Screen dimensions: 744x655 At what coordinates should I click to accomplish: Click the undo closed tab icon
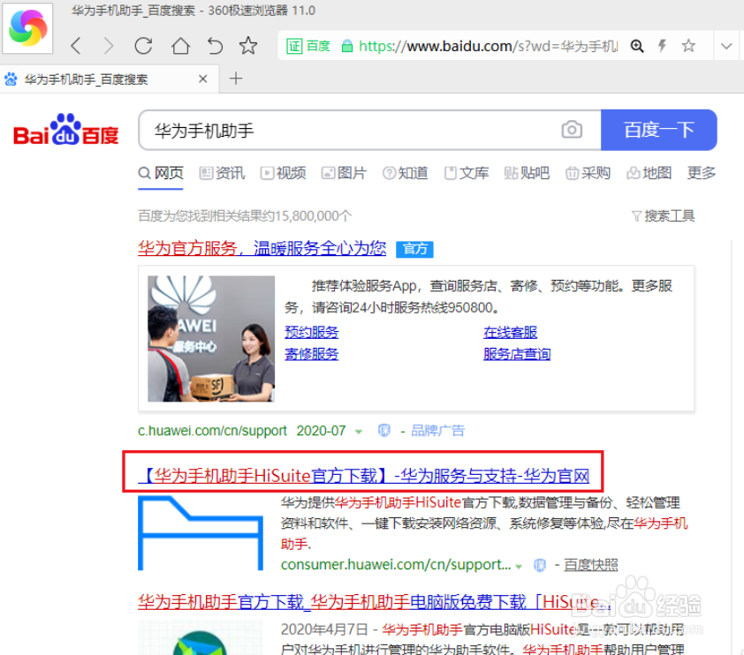(215, 46)
